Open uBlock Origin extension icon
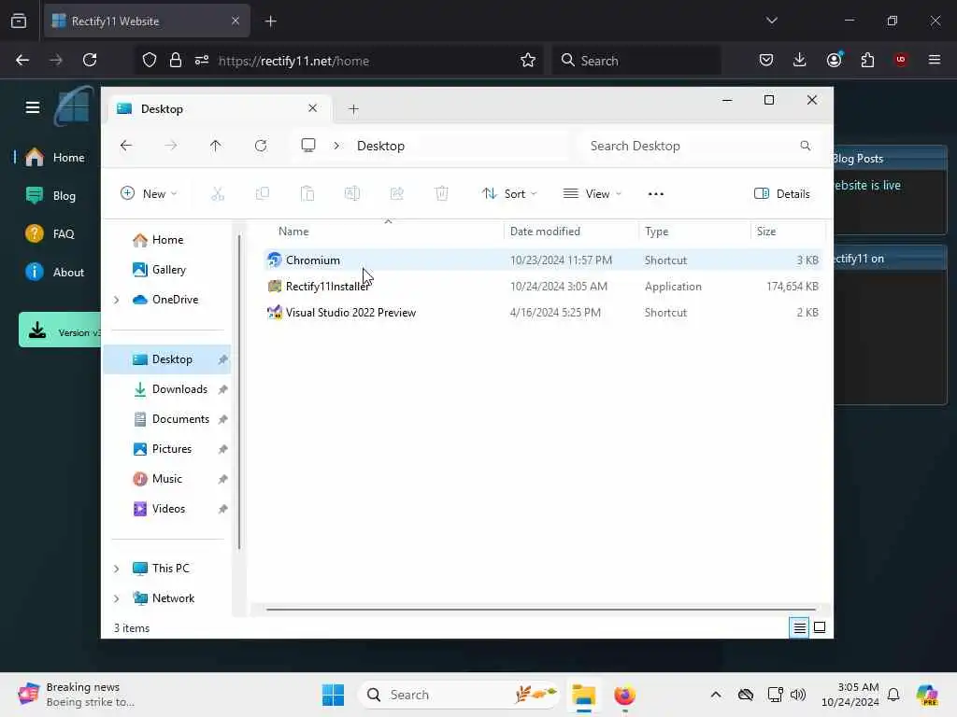Screen dimensions: 957x717 tap(901, 60)
